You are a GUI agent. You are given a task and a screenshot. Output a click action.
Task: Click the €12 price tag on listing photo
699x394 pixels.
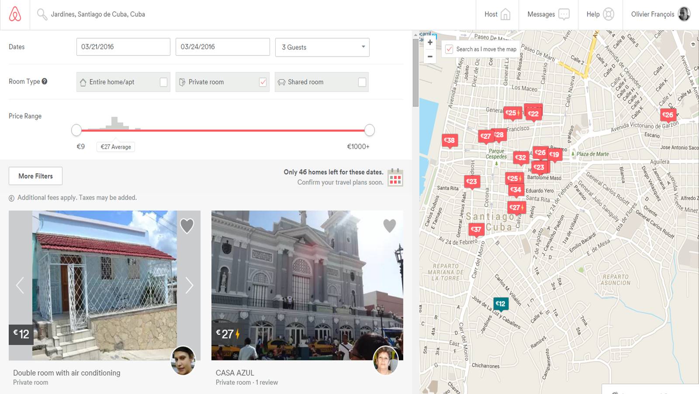point(21,334)
